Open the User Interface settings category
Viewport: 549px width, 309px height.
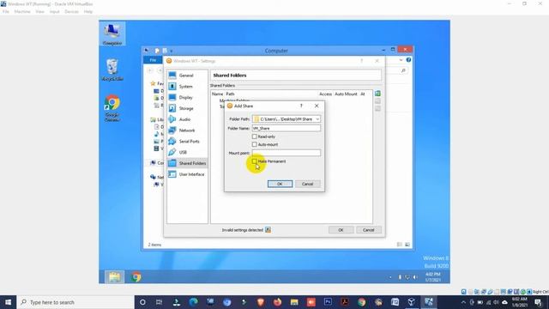187,174
